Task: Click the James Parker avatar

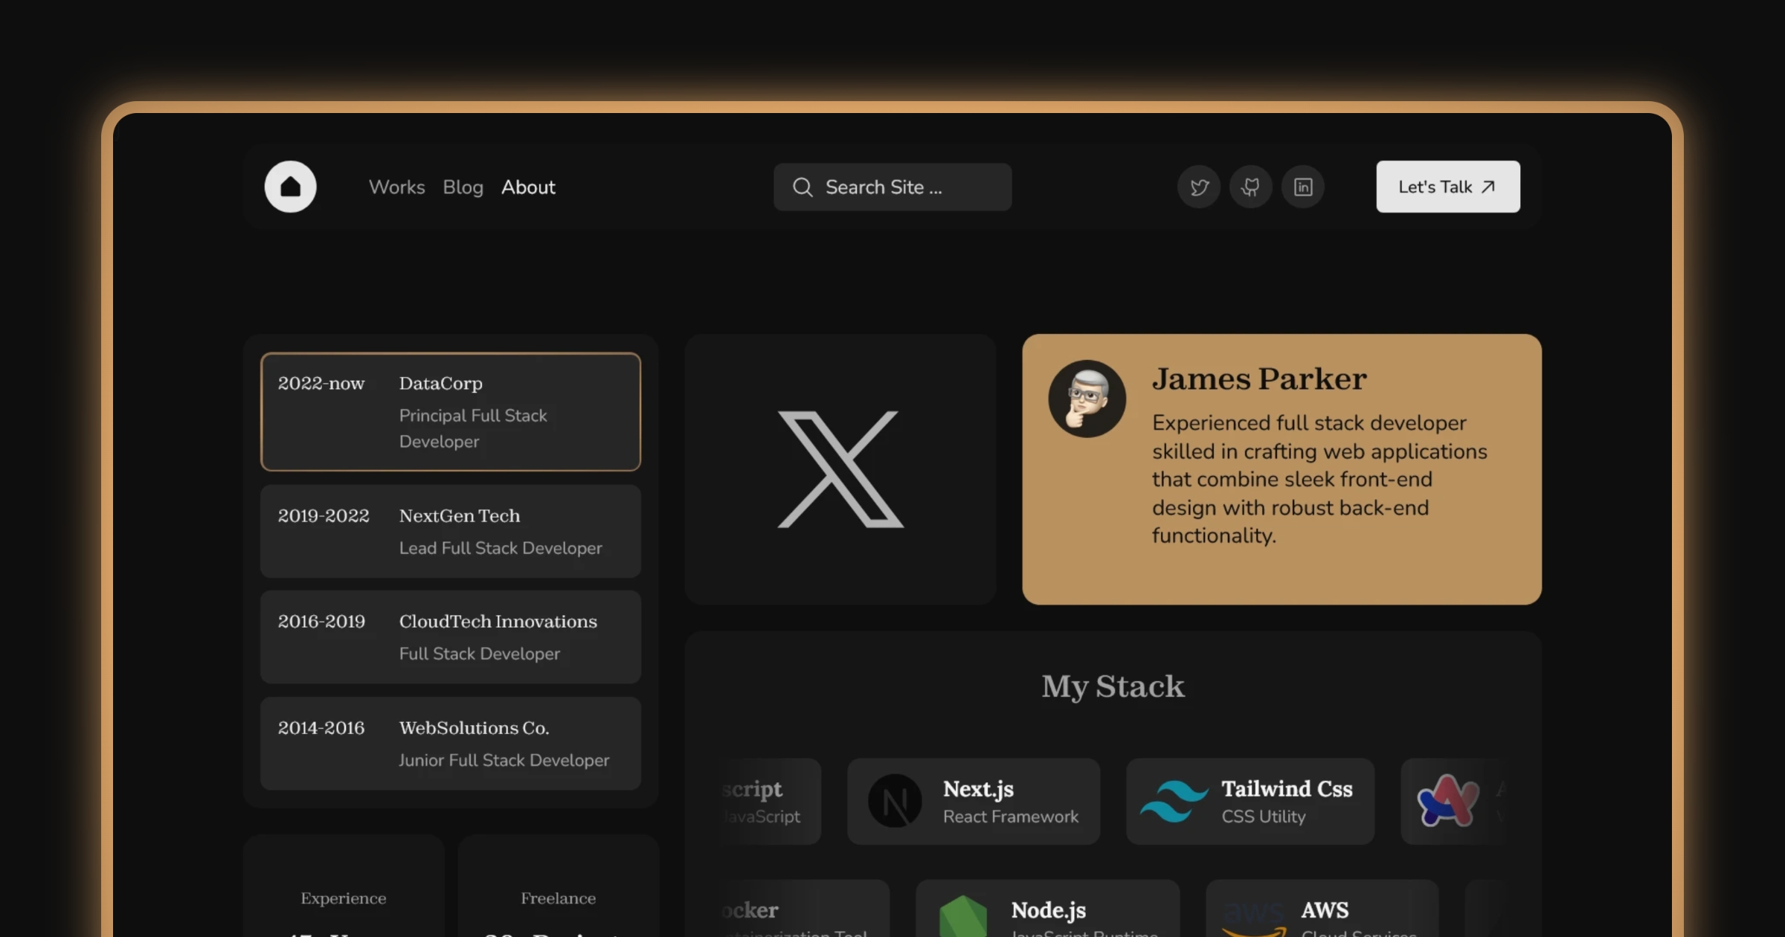Action: coord(1087,399)
